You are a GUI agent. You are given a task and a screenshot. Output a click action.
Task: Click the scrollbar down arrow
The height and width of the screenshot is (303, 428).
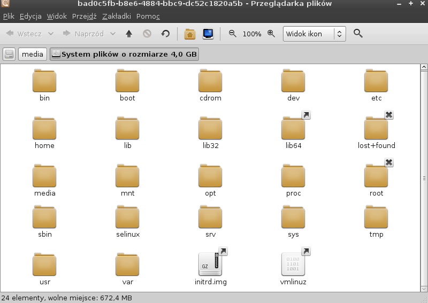click(x=424, y=289)
